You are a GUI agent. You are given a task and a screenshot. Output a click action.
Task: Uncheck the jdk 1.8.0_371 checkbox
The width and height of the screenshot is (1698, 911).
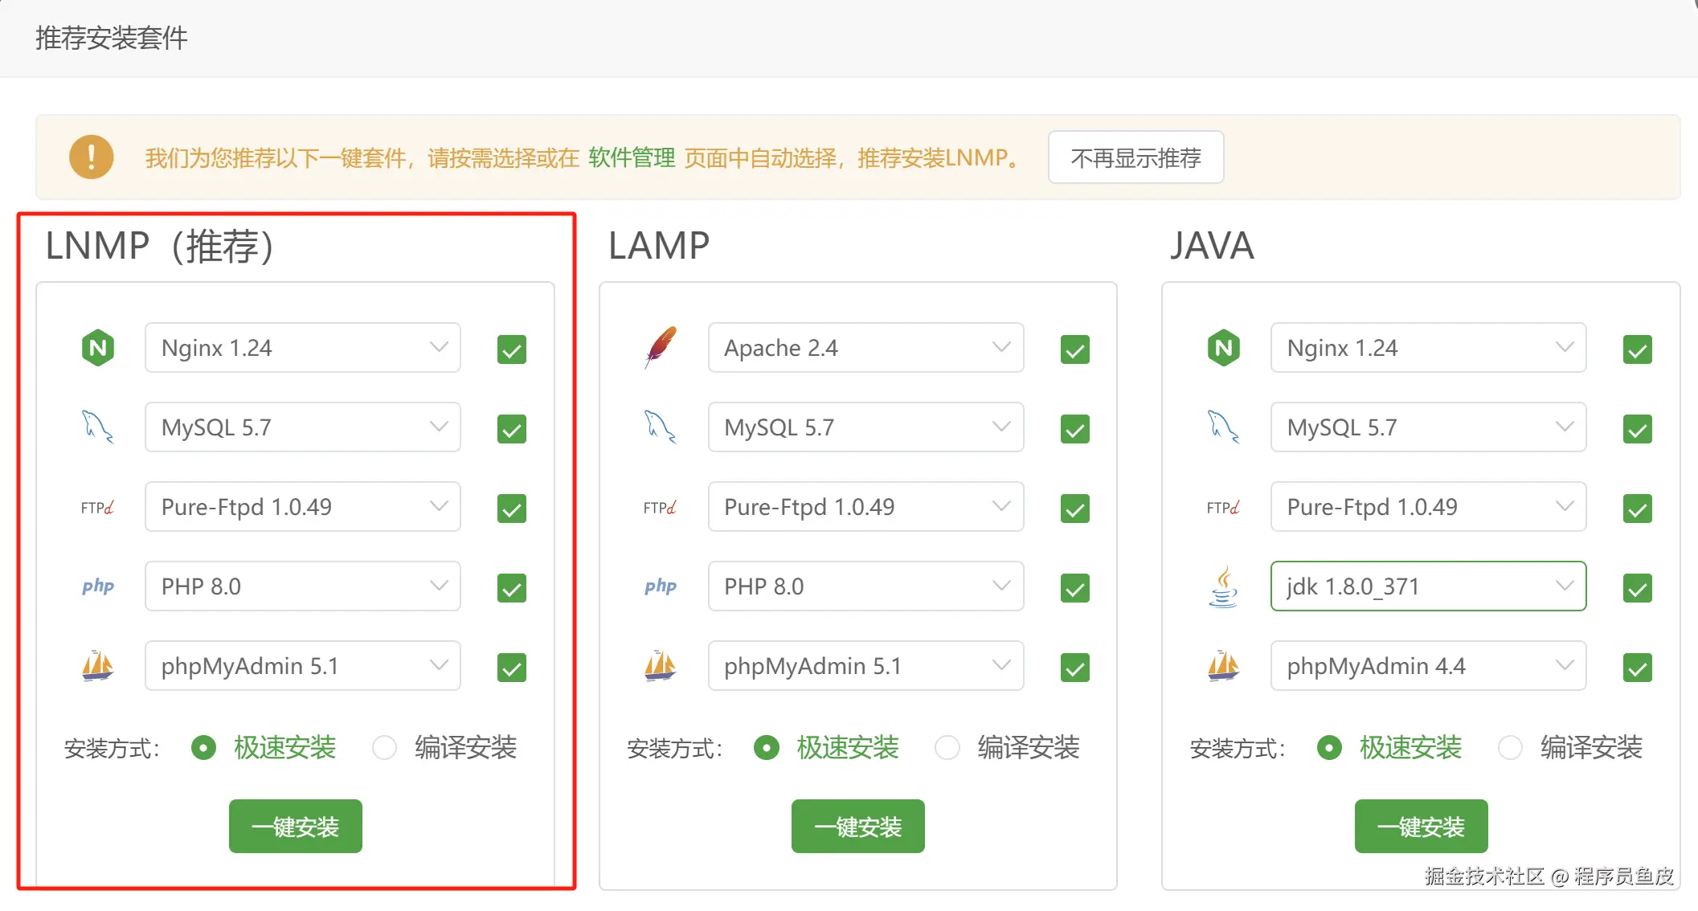pyautogui.click(x=1637, y=588)
